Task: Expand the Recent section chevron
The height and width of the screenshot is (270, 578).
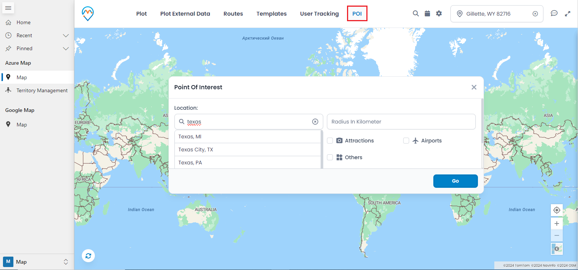Action: point(66,36)
